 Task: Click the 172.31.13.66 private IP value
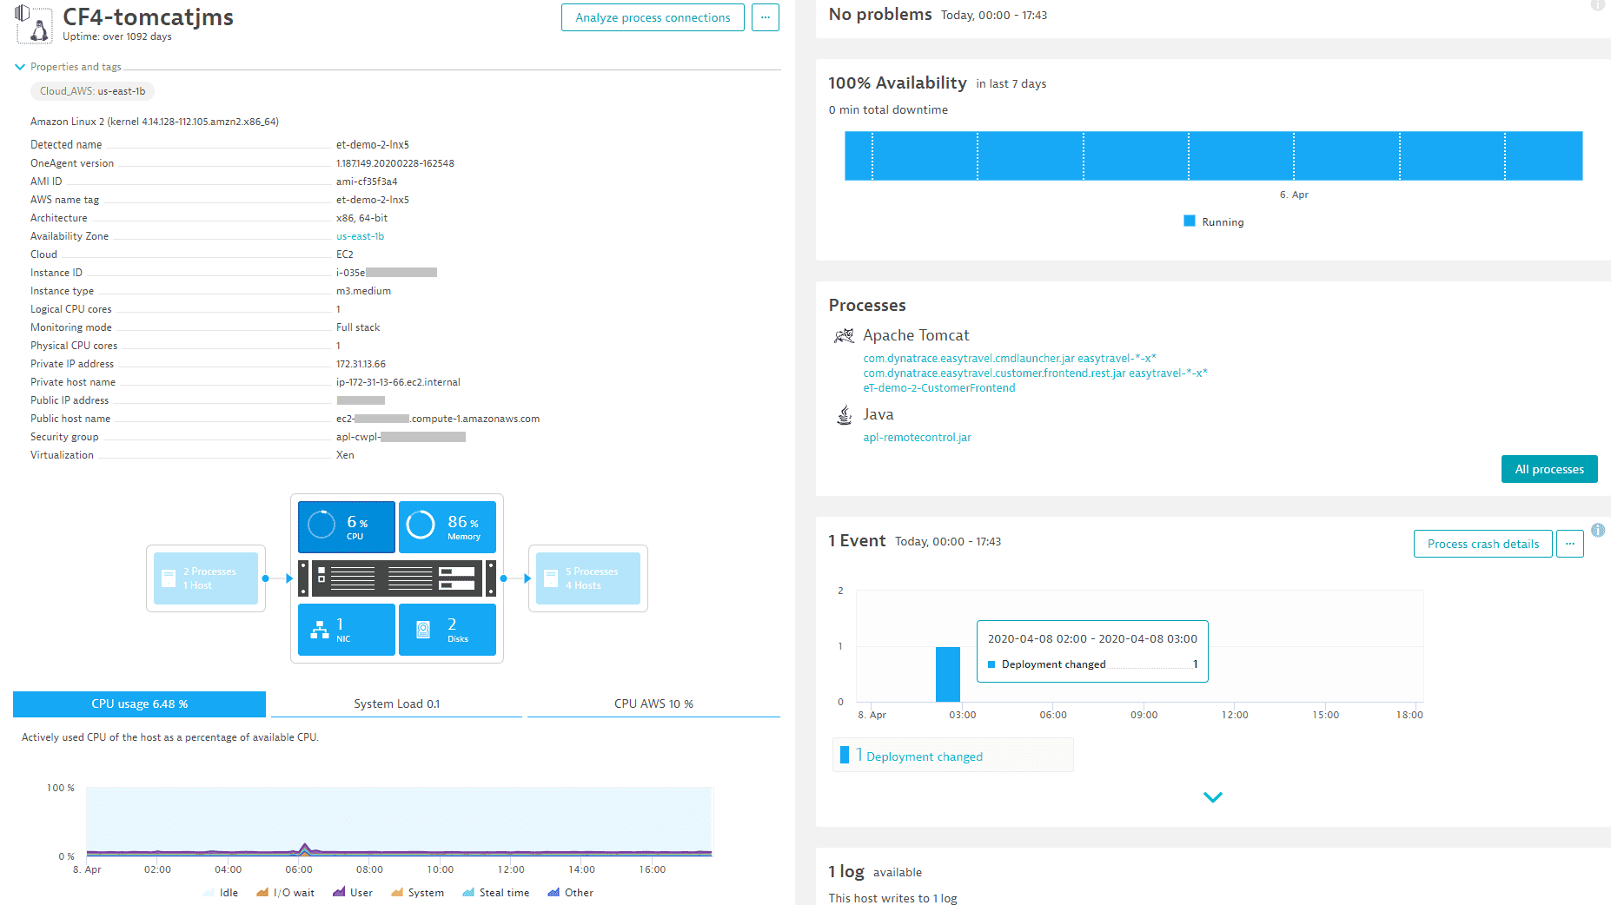[361, 364]
